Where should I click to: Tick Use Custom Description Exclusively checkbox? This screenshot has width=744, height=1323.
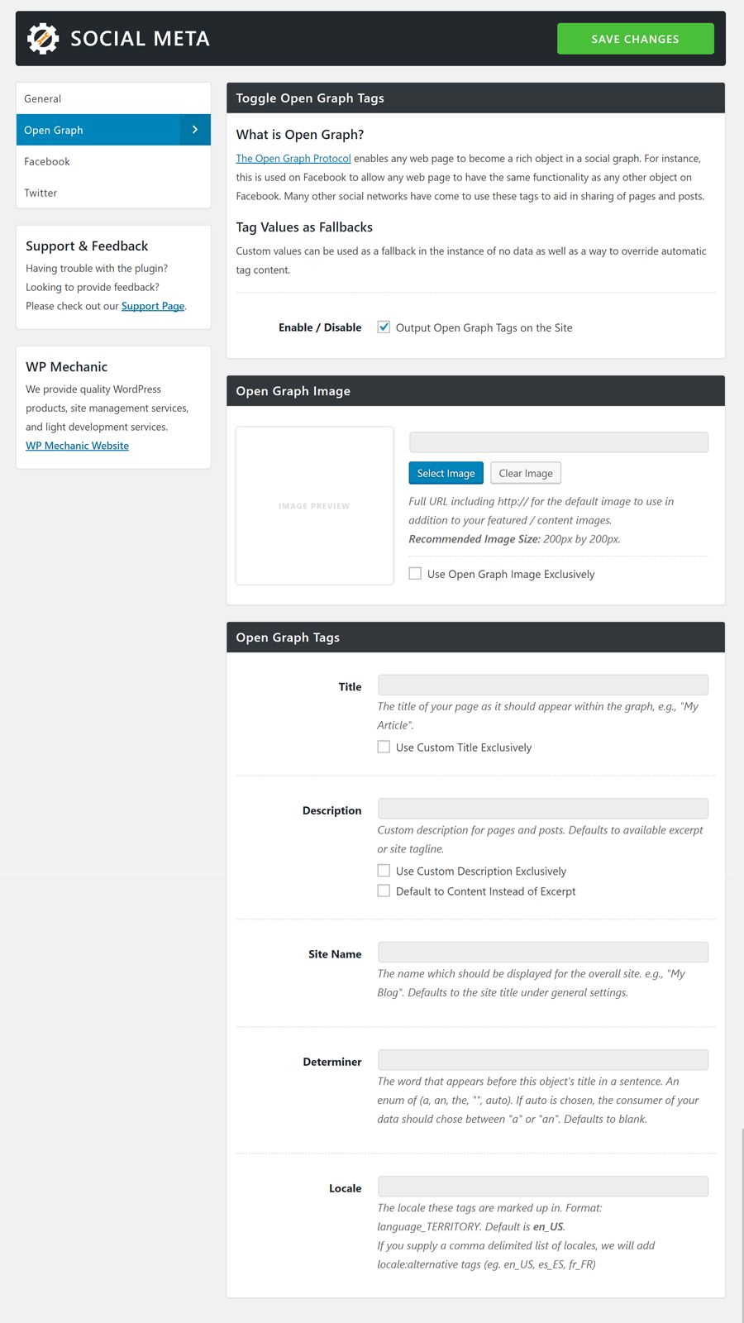tap(384, 871)
